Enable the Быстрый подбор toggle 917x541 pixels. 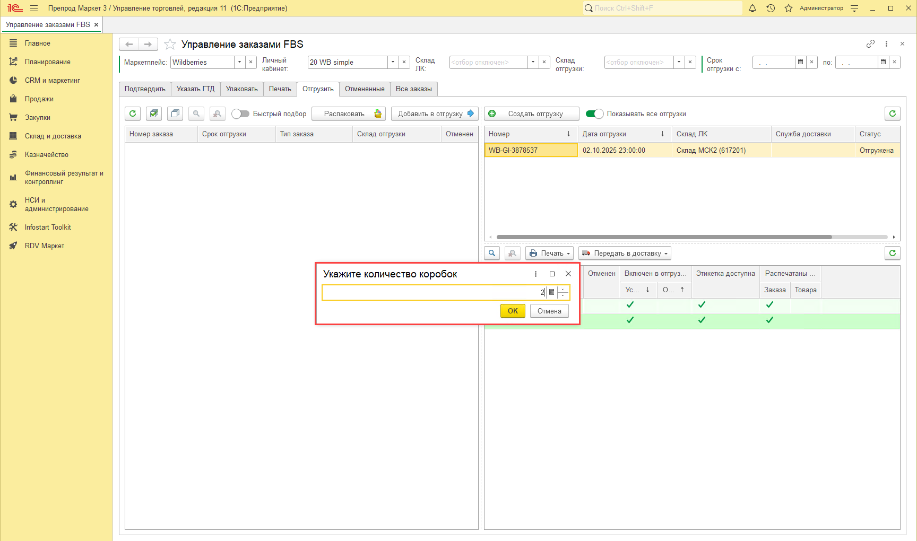[x=240, y=114]
